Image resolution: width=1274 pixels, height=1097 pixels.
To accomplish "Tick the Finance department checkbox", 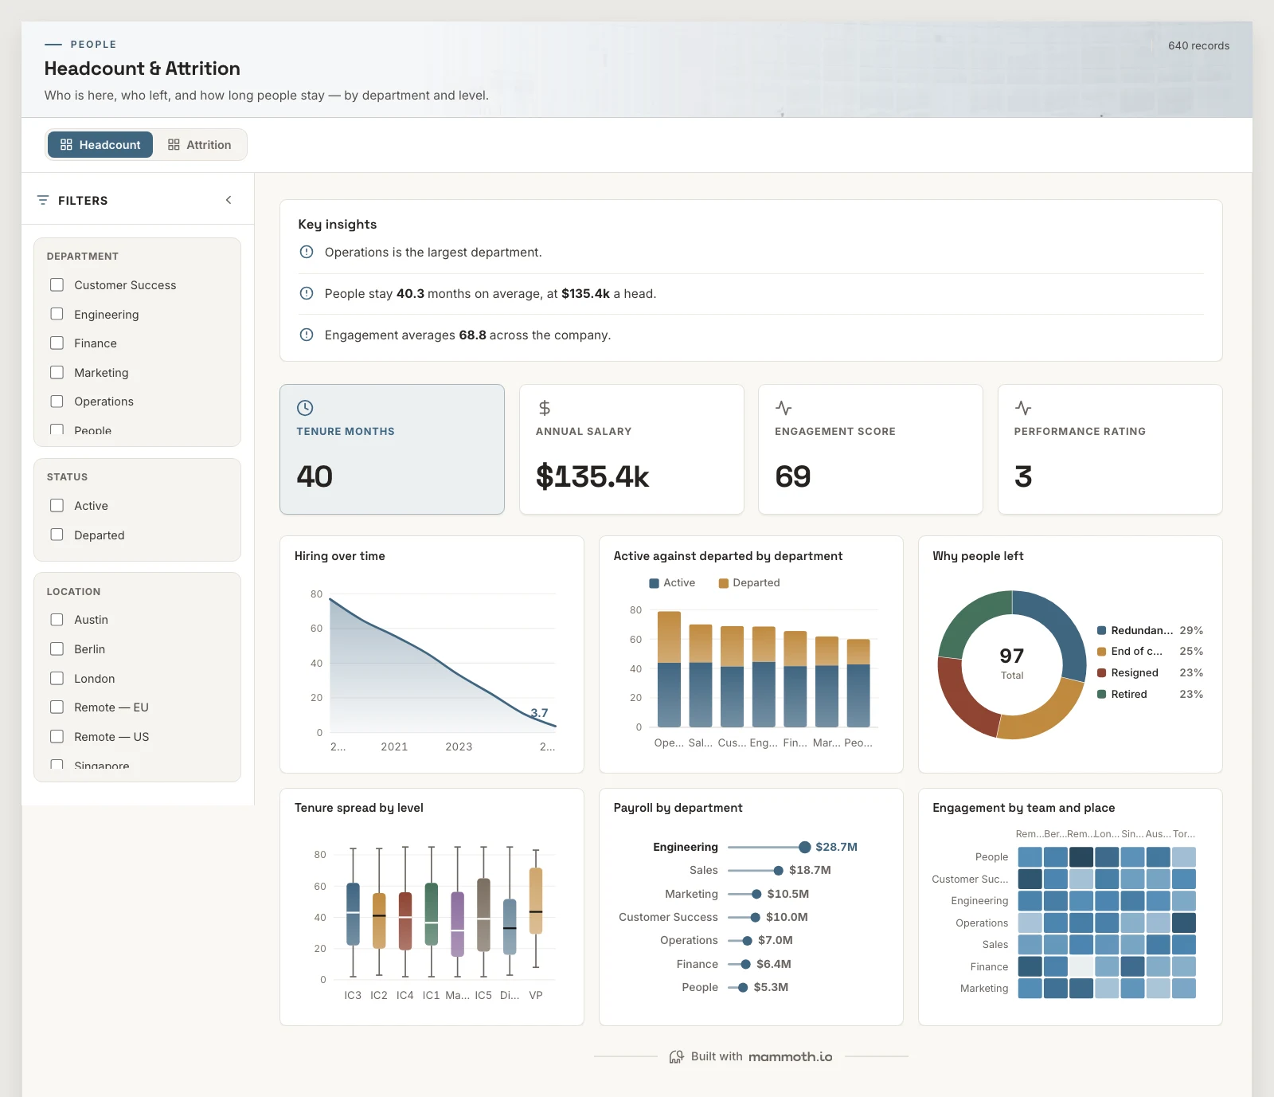I will pyautogui.click(x=57, y=343).
